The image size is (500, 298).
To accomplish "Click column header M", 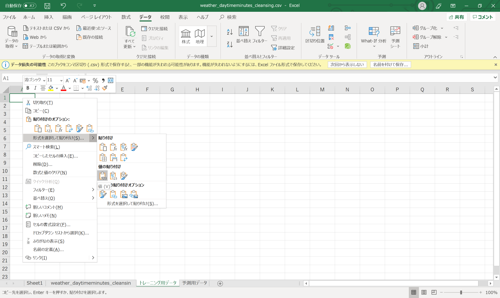I will pyautogui.click(x=322, y=90).
